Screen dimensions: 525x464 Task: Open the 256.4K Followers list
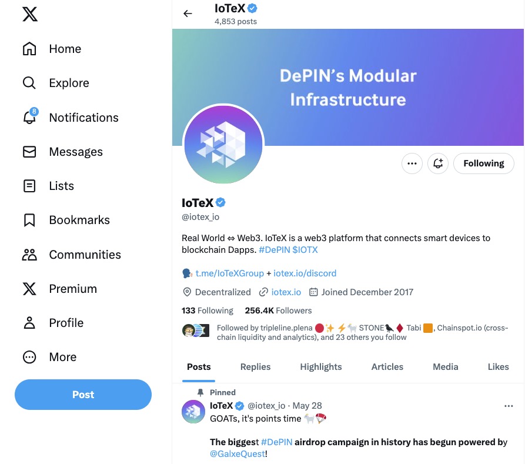click(x=278, y=311)
